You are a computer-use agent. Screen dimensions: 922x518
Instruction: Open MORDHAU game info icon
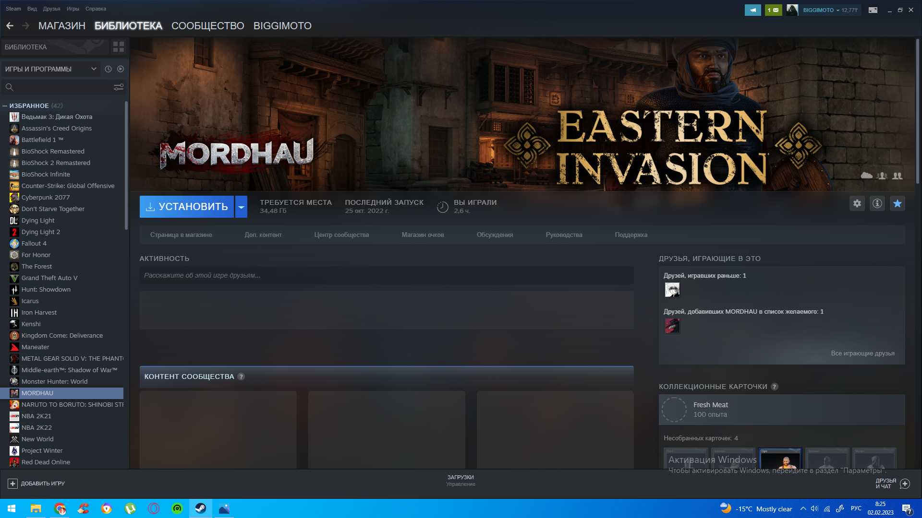click(x=877, y=203)
